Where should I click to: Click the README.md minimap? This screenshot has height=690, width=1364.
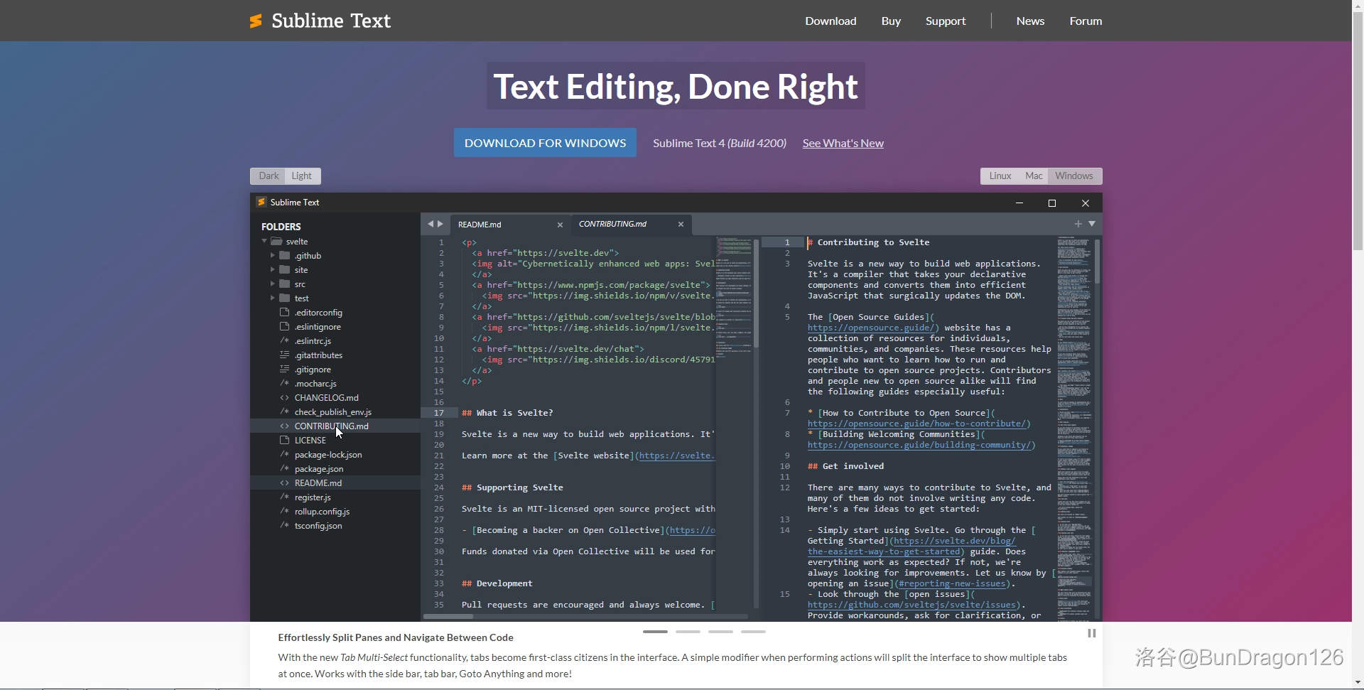[x=734, y=298]
